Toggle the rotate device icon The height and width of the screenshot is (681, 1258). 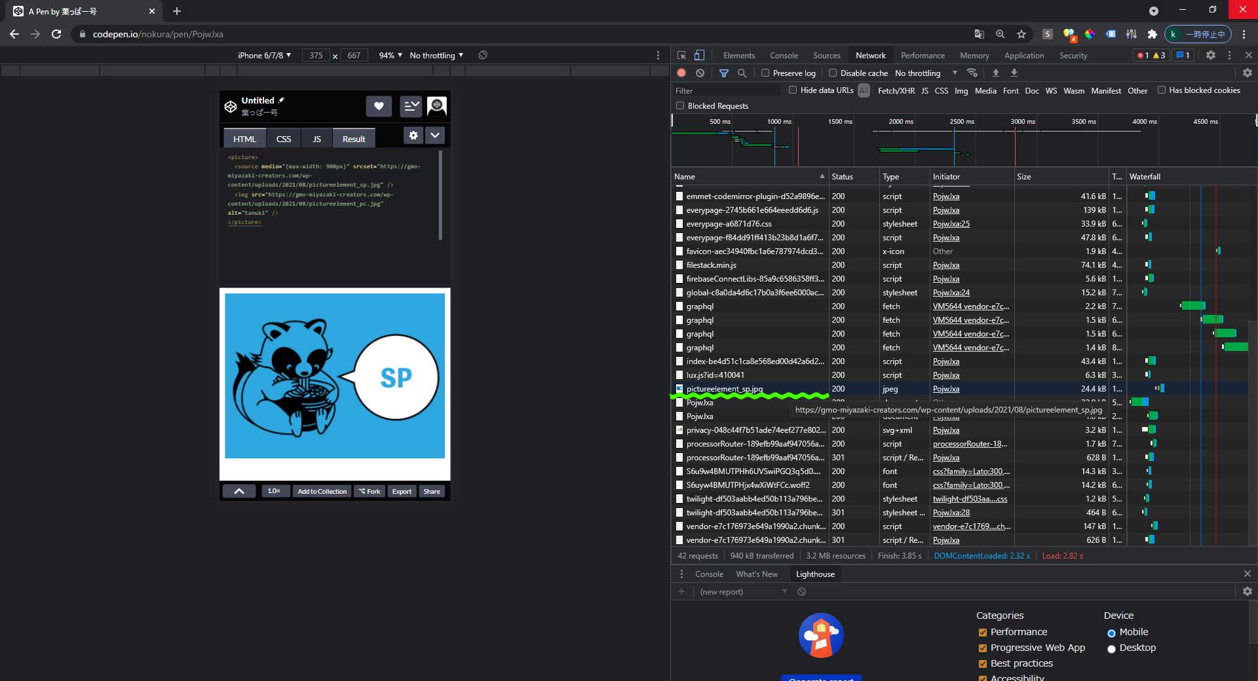483,55
